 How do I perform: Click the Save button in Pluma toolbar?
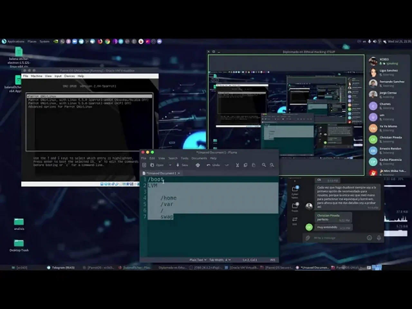pos(182,165)
